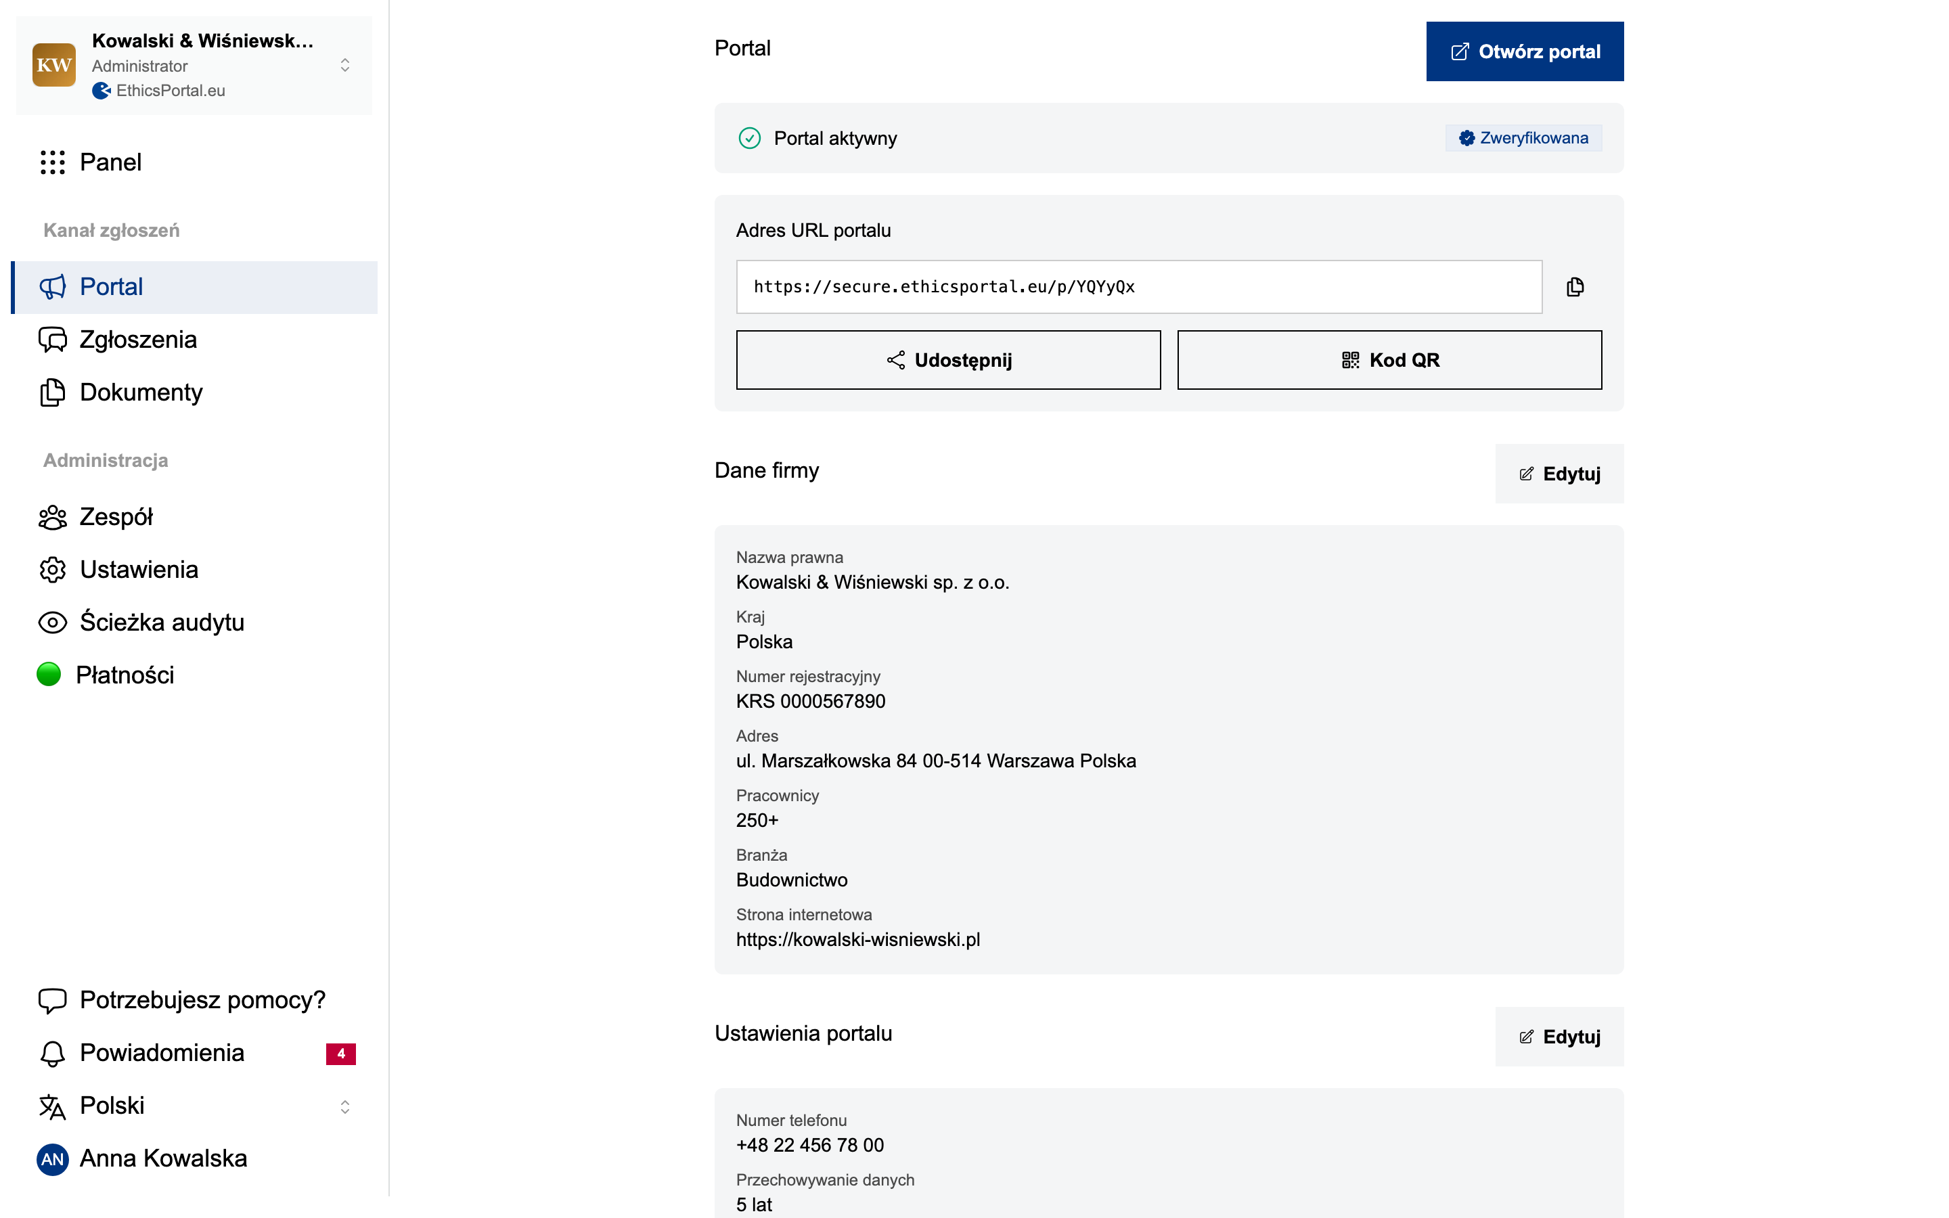1949x1218 pixels.
Task: Click the KRS 0000567890 value
Action: 810,701
